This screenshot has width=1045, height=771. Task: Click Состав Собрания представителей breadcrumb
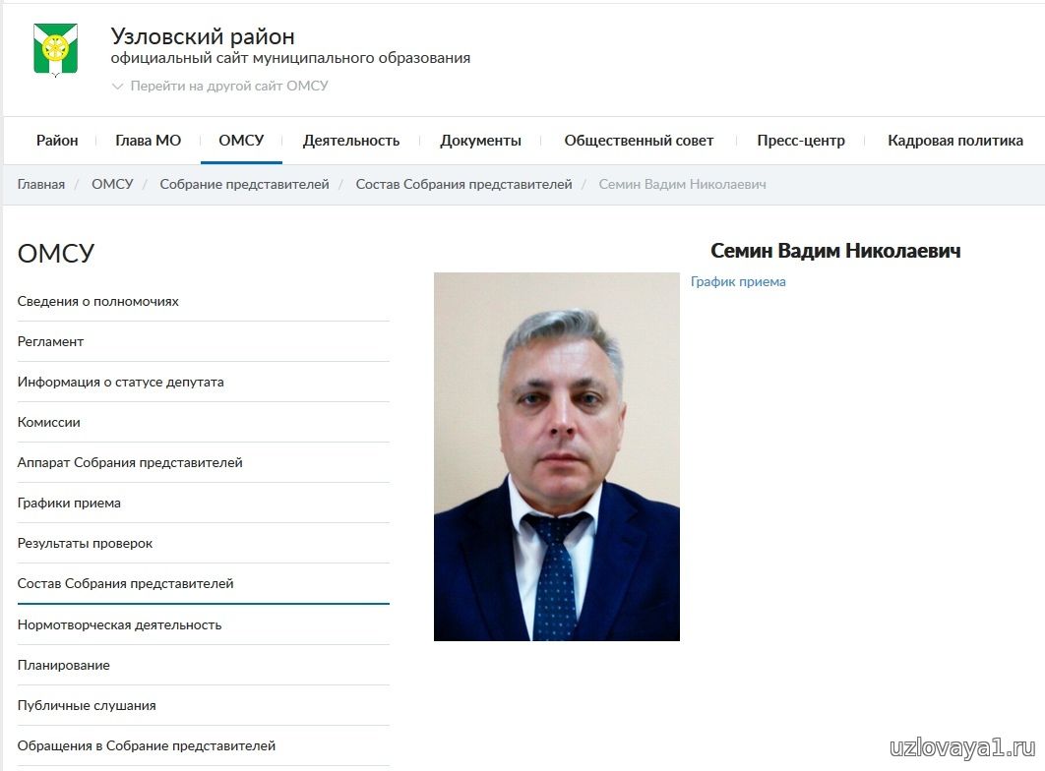click(x=463, y=185)
